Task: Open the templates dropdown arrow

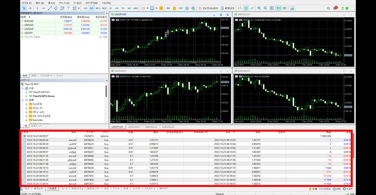Action: click(x=156, y=8)
